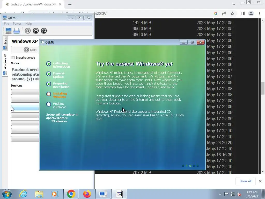Maximize the QtEmu window
Screen dimensions: 265x199
pyautogui.click(x=79, y=18)
